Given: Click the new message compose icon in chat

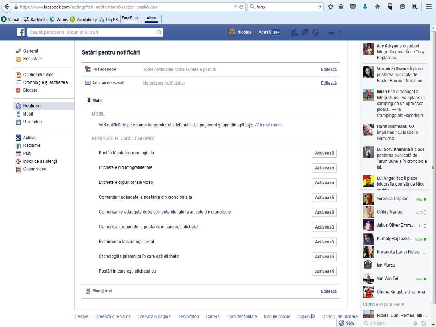Looking at the screenshot, I should click(x=424, y=323).
